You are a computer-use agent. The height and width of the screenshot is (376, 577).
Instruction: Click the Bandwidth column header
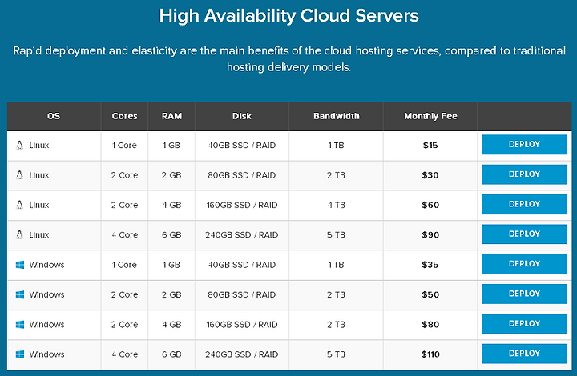[x=336, y=116]
